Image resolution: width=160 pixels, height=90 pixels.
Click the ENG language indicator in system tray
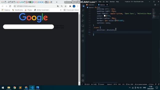(144, 88)
